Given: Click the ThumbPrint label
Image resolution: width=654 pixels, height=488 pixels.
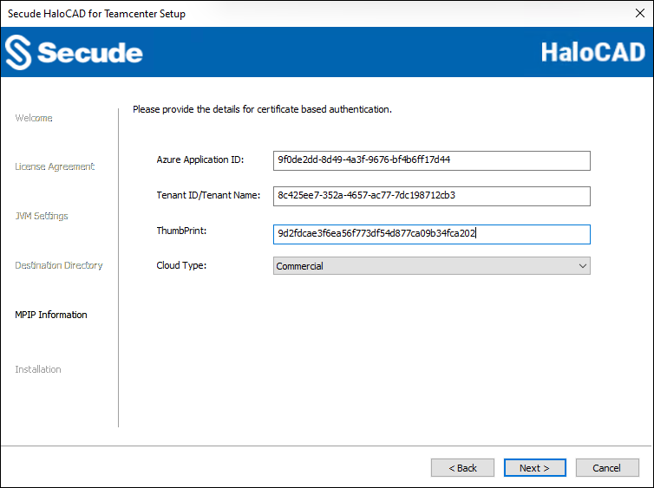Looking at the screenshot, I should pos(181,231).
